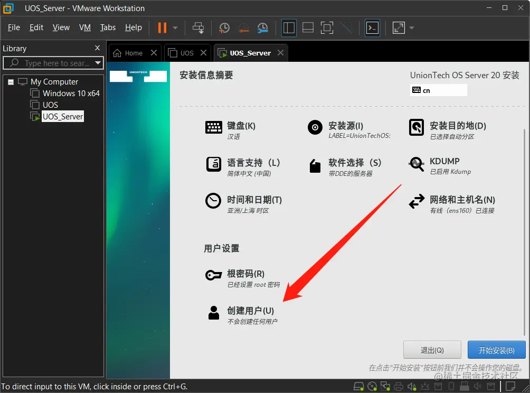Click the 退出(Q) quit button

coord(432,350)
